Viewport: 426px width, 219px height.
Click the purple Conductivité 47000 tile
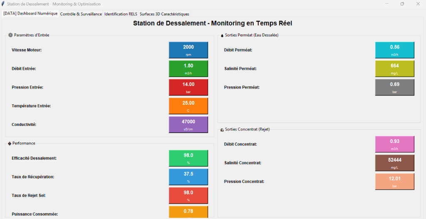[x=188, y=125]
